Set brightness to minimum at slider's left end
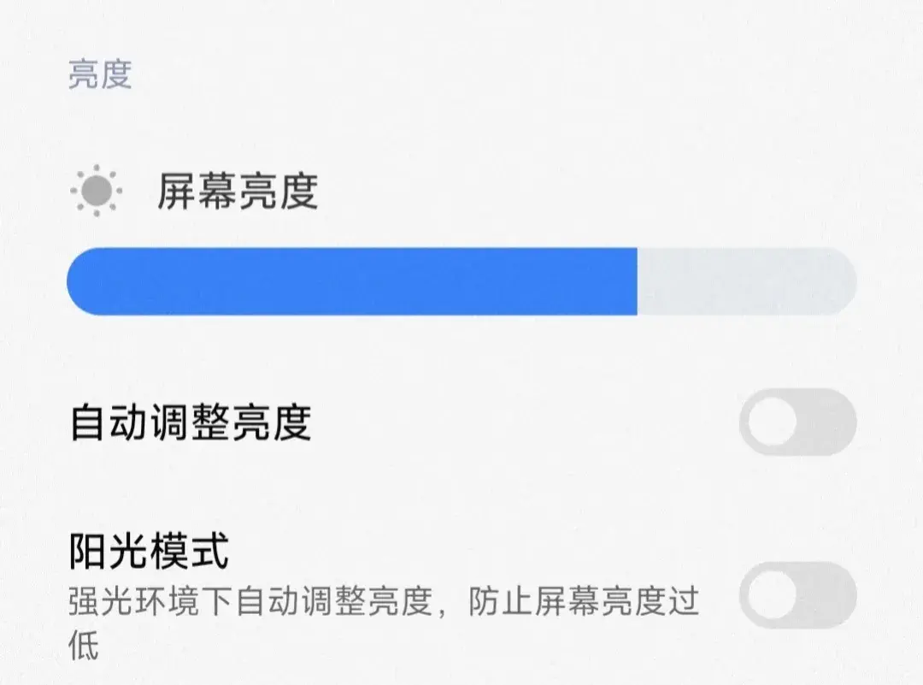The width and height of the screenshot is (923, 685). tap(75, 281)
